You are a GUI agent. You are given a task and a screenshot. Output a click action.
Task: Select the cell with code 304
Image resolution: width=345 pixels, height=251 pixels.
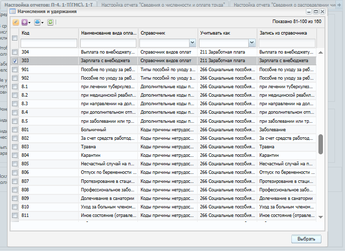click(49, 52)
